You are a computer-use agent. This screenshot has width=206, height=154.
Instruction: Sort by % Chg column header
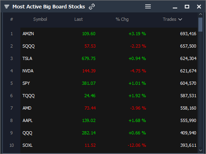click(x=122, y=19)
